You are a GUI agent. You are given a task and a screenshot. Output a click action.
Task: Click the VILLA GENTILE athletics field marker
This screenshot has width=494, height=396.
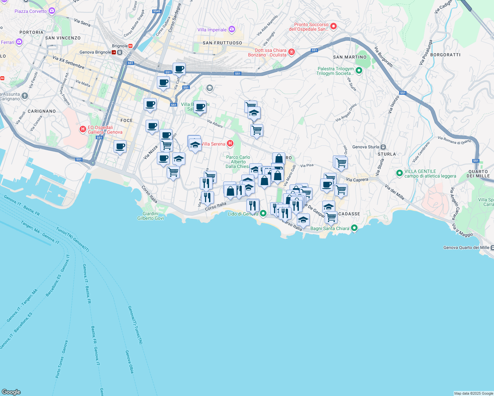tap(400, 172)
